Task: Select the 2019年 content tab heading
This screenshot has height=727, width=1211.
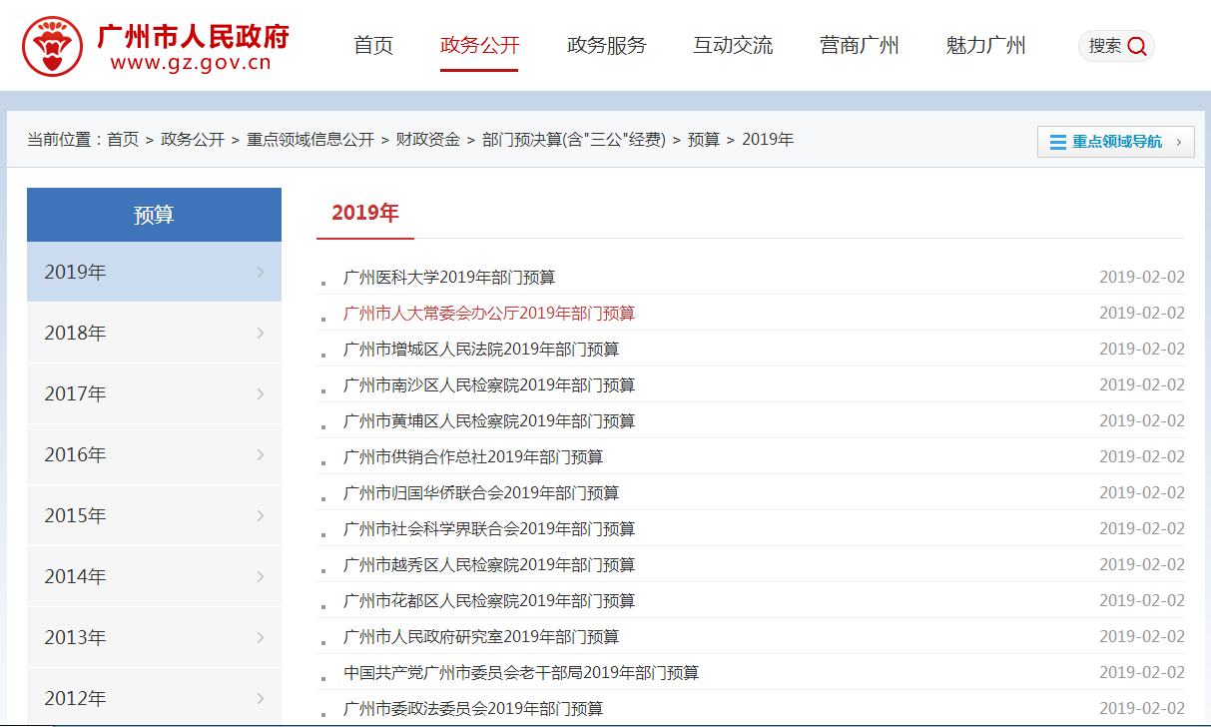Action: 364,213
